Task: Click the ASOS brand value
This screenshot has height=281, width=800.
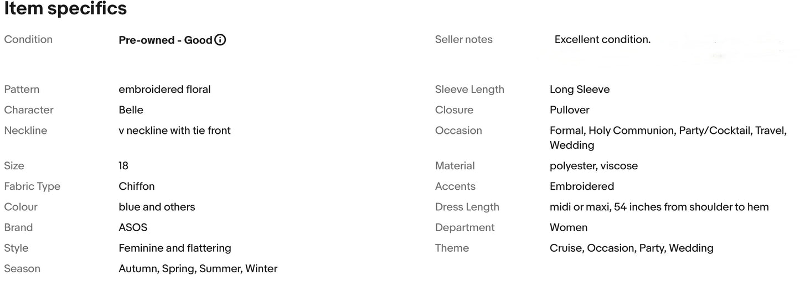Action: pos(133,227)
